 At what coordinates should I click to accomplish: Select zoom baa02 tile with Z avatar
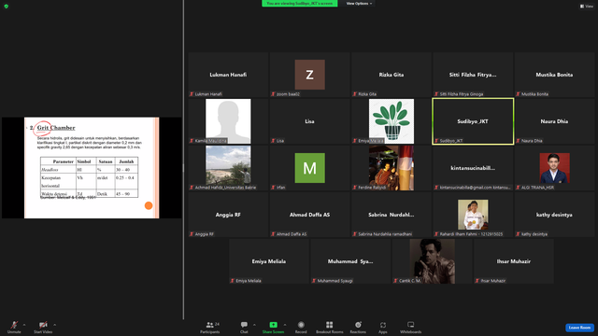tap(309, 75)
